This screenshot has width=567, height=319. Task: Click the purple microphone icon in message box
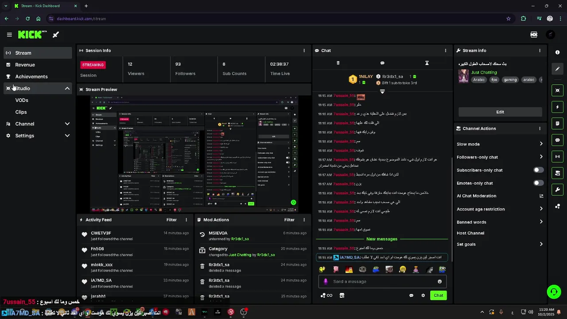coord(326,281)
